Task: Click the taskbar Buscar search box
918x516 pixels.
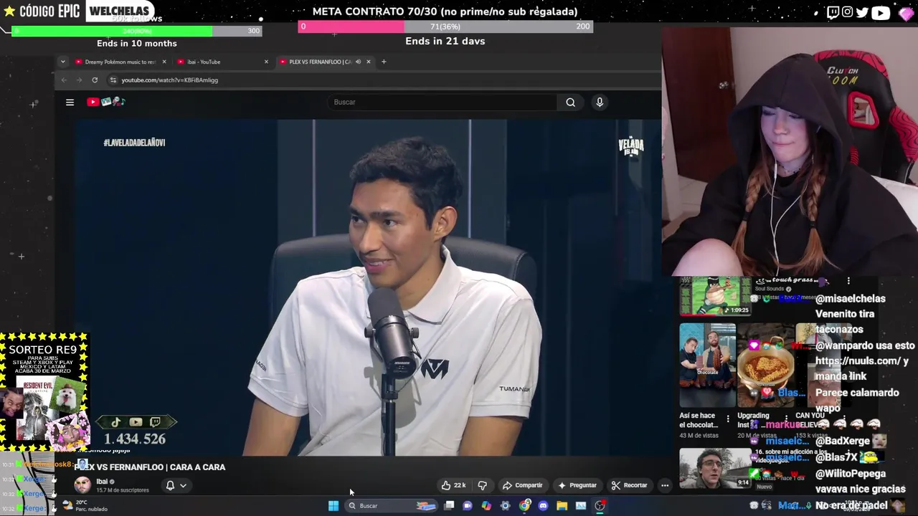Action: 391,506
